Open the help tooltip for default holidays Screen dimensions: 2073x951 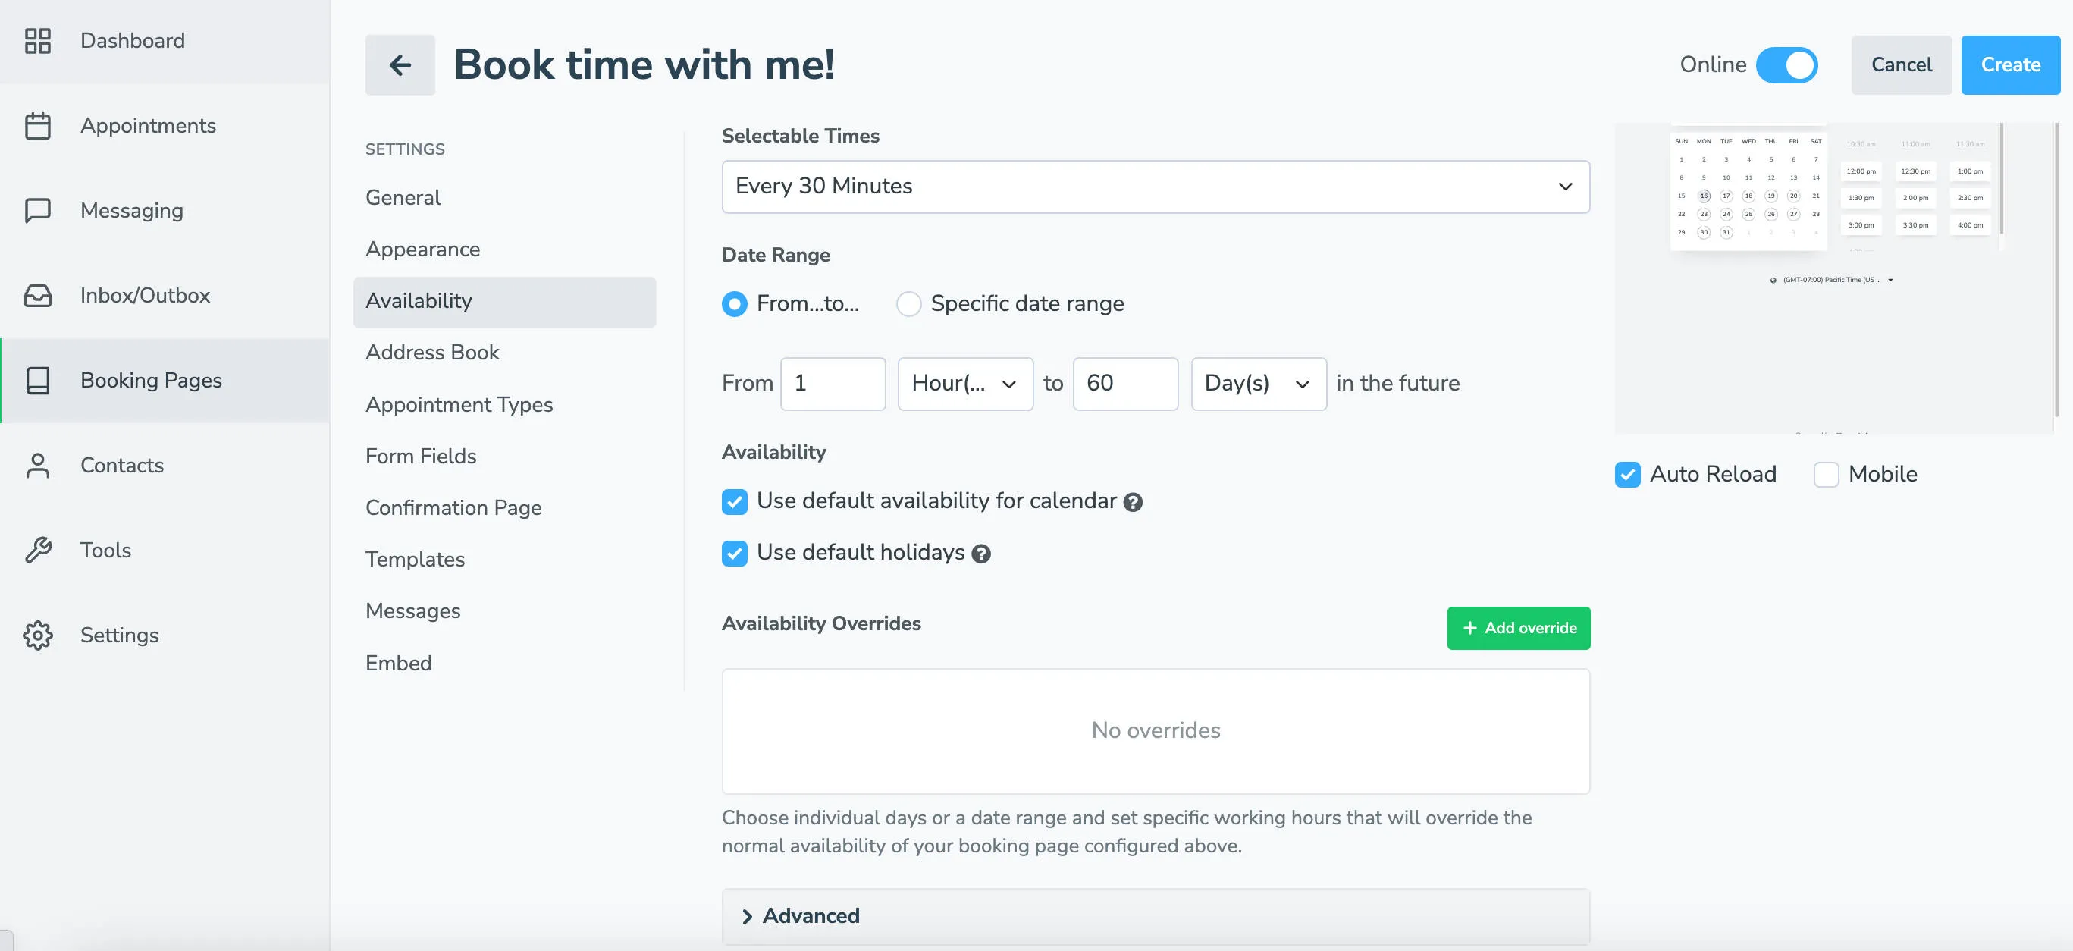click(980, 554)
